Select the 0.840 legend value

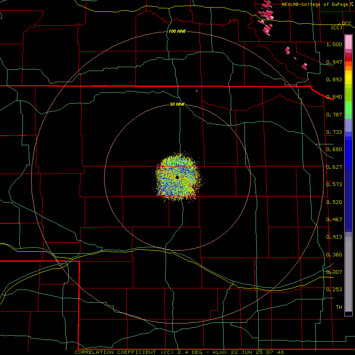coord(334,97)
